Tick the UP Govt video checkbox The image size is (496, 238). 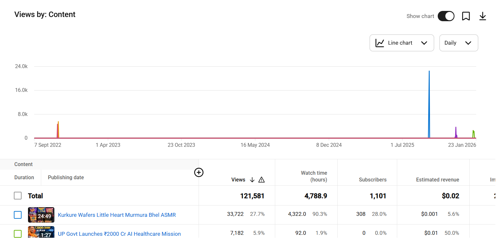click(18, 234)
